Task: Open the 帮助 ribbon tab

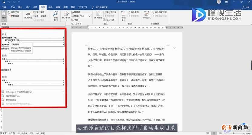Action: pos(73,7)
